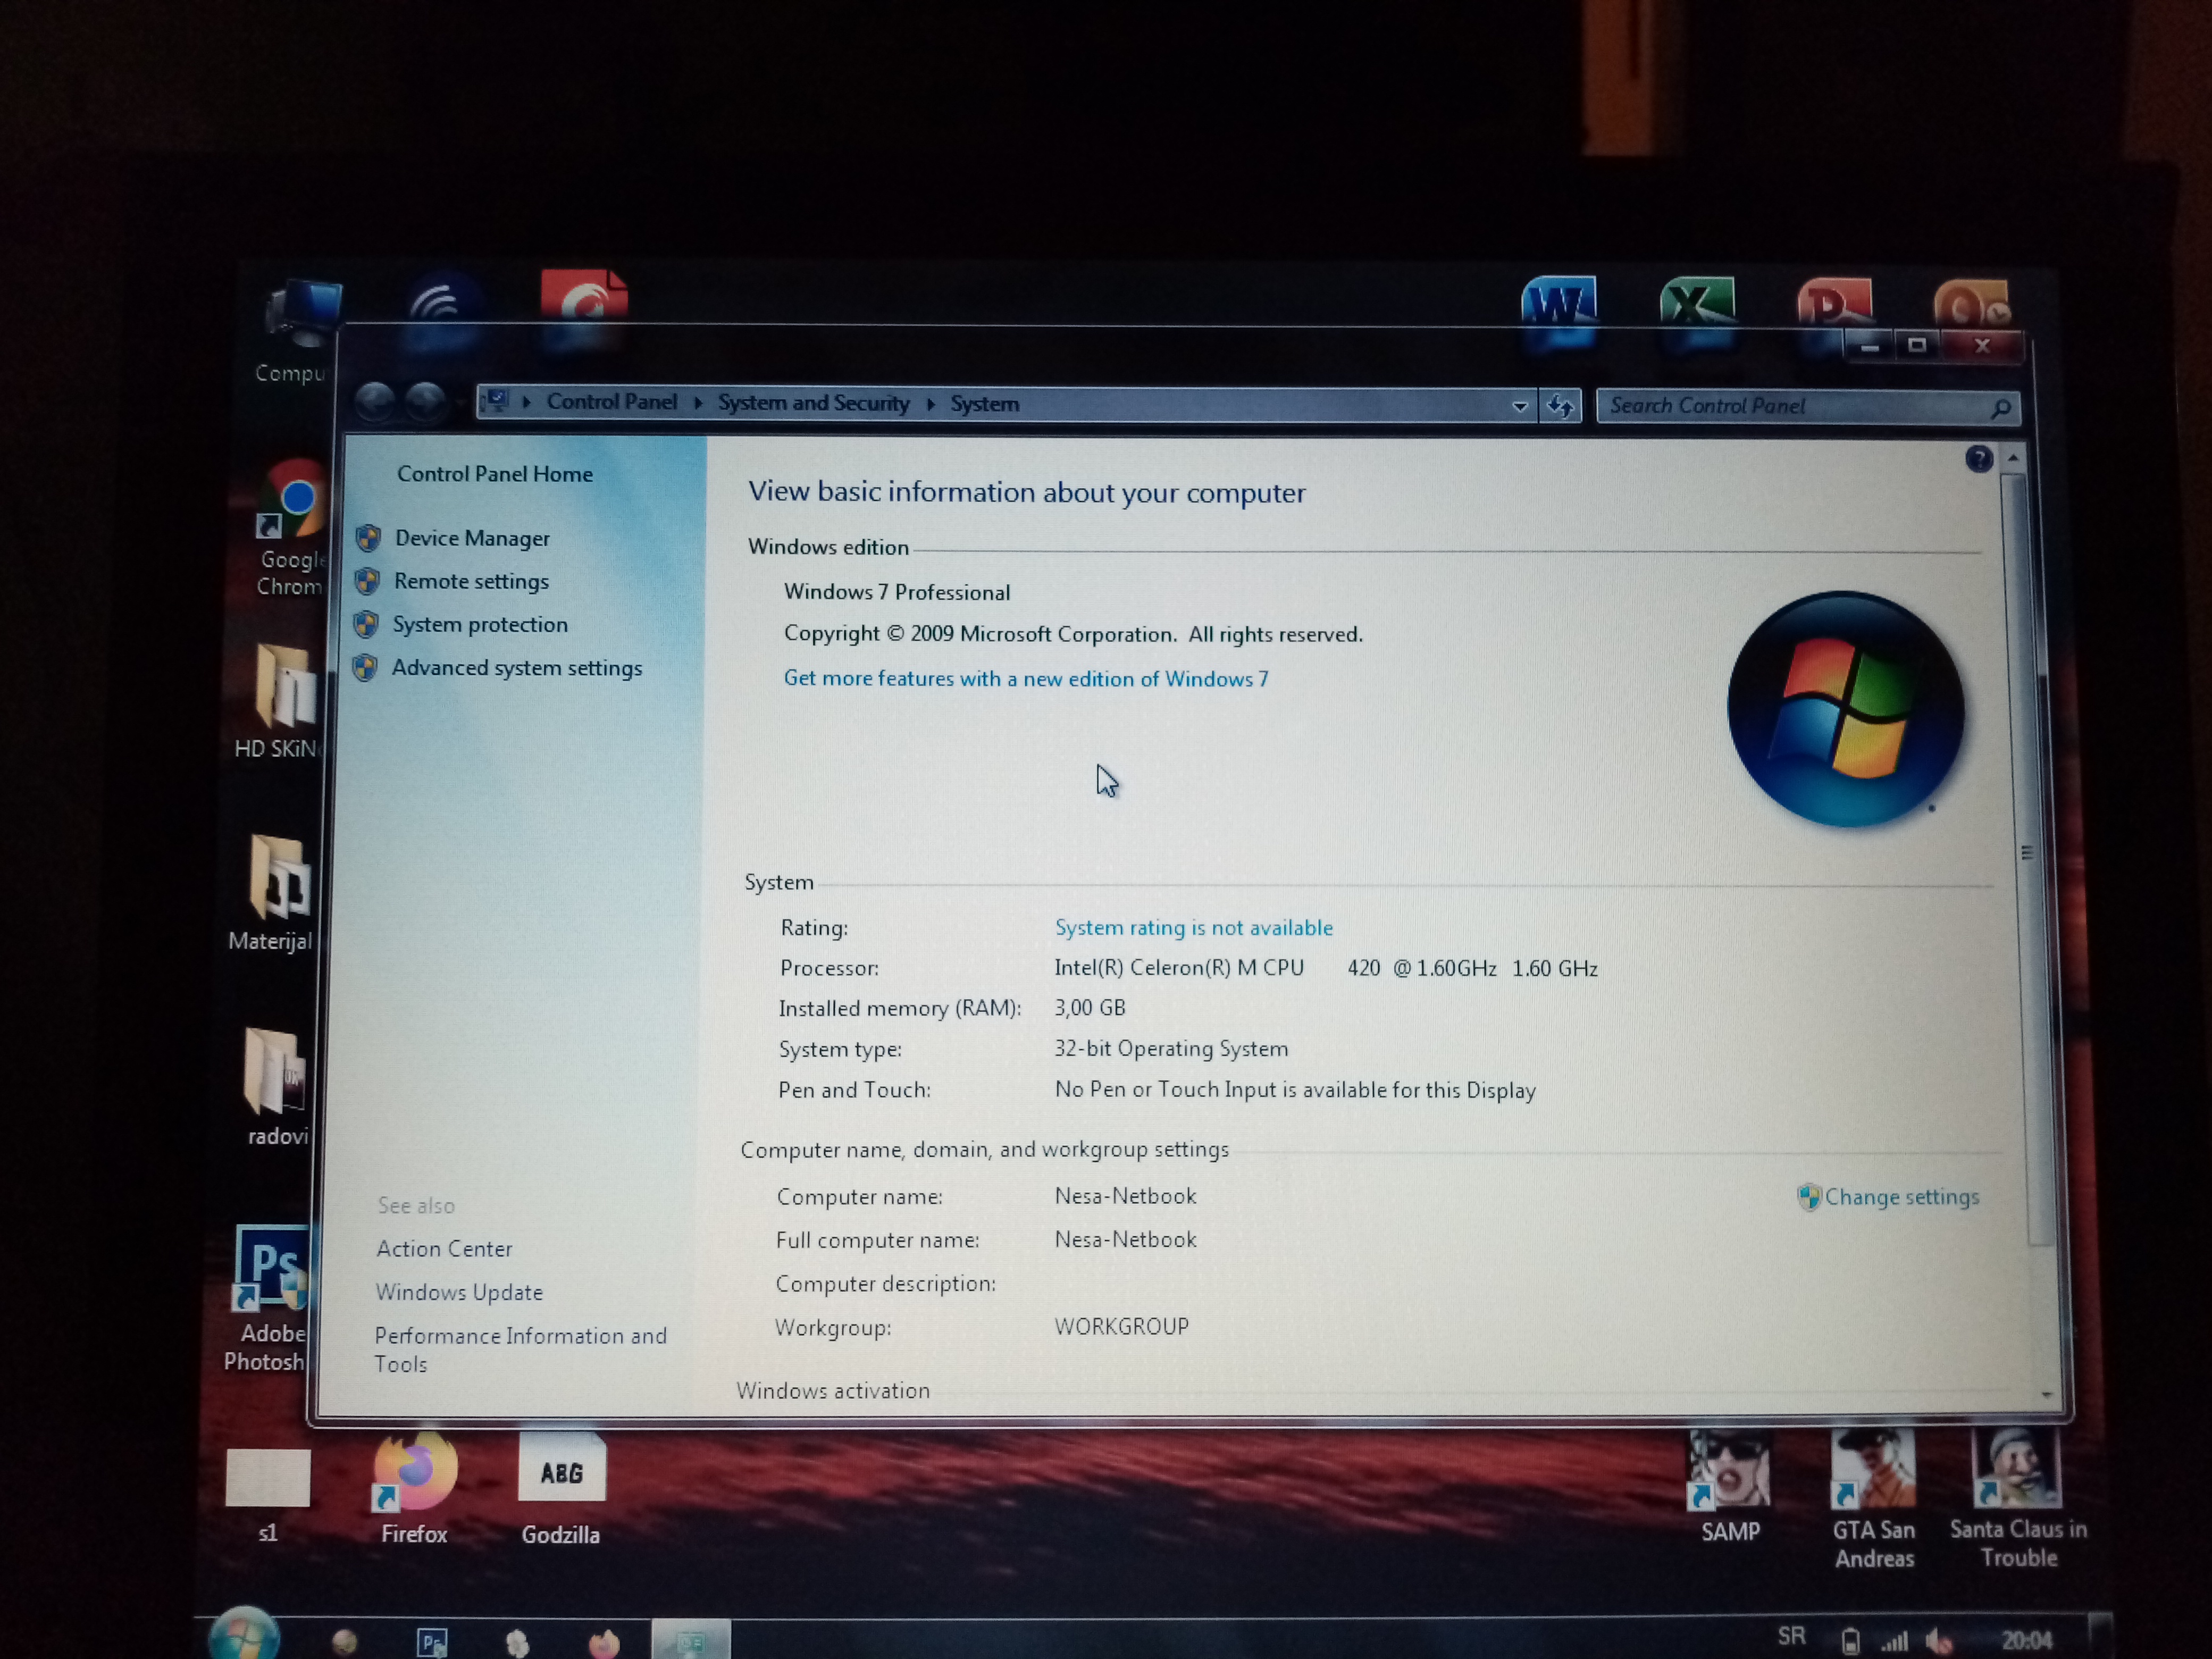
Task: Open the s1 file on desktop
Action: [x=268, y=1494]
